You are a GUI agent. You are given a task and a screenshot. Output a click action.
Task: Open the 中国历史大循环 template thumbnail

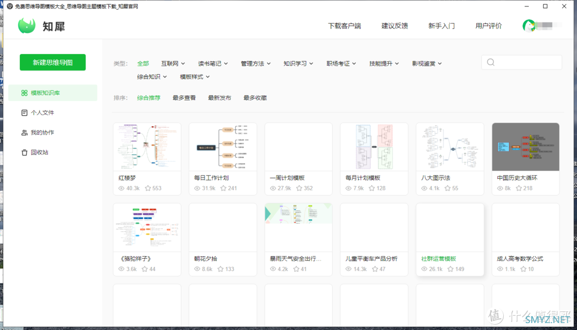[x=526, y=147]
